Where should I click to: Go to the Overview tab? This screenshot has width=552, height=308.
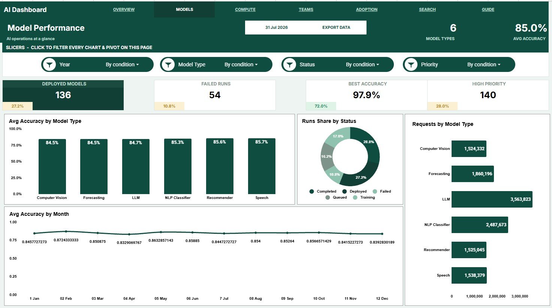(x=124, y=9)
